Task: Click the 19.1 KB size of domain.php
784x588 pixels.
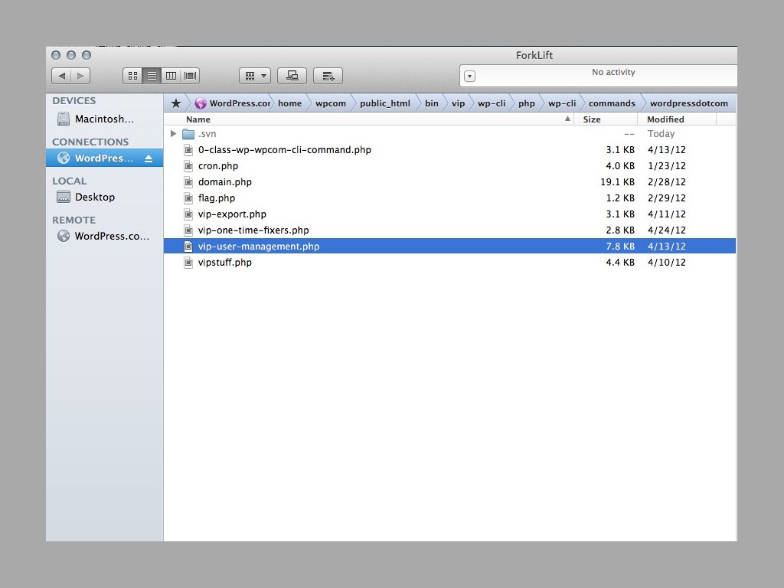Action: click(618, 182)
